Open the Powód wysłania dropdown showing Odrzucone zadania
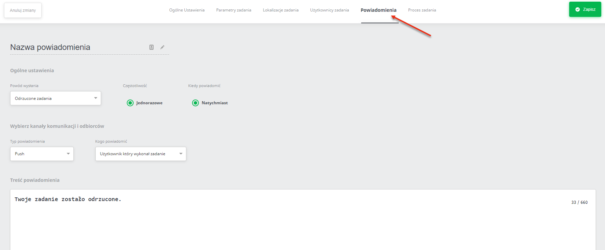Image resolution: width=605 pixels, height=250 pixels. (x=55, y=98)
